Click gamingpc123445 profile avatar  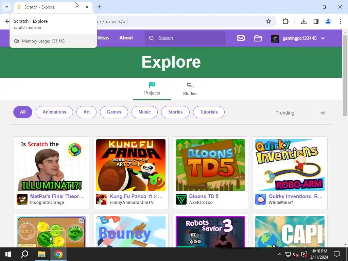[275, 38]
